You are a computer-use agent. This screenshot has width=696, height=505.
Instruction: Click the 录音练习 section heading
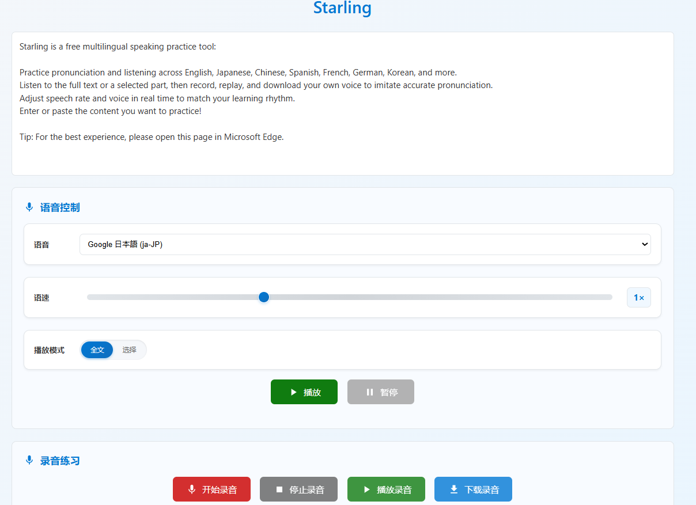(60, 461)
